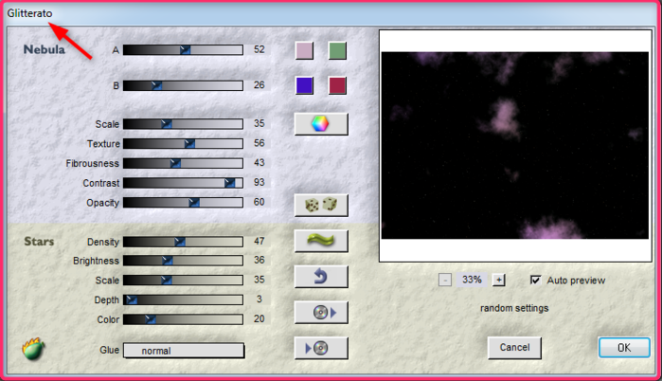Image resolution: width=662 pixels, height=381 pixels.
Task: Click the Nebula A slider handle
Action: pyautogui.click(x=185, y=50)
